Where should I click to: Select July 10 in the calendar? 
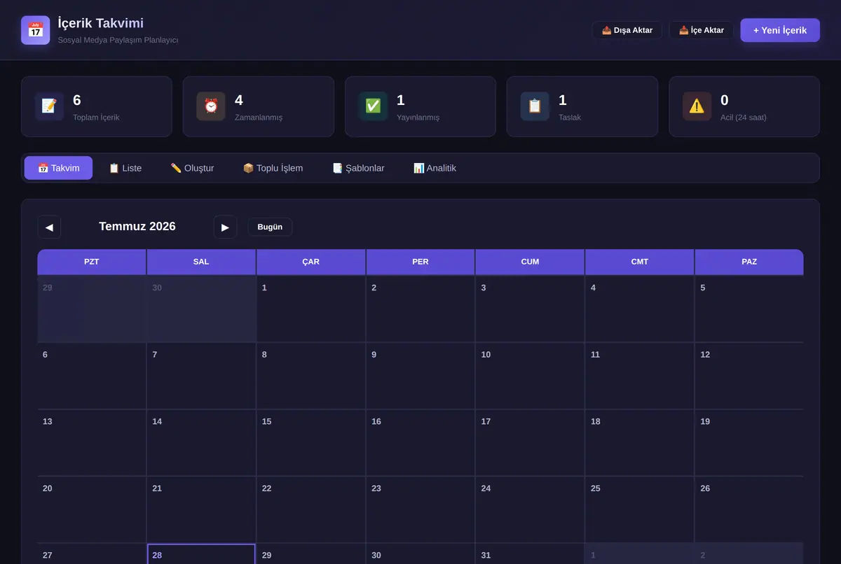[x=530, y=376]
